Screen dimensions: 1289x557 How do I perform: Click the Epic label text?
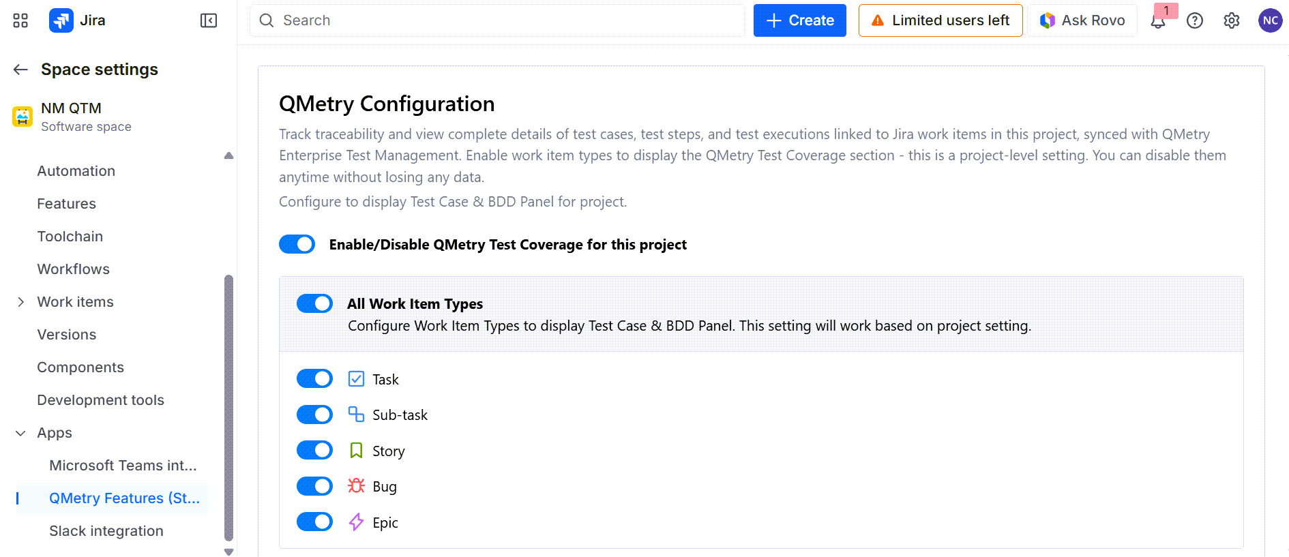[385, 523]
